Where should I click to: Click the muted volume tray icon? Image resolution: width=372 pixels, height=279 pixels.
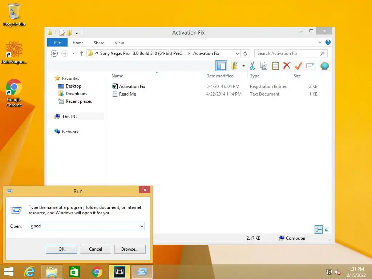point(338,272)
